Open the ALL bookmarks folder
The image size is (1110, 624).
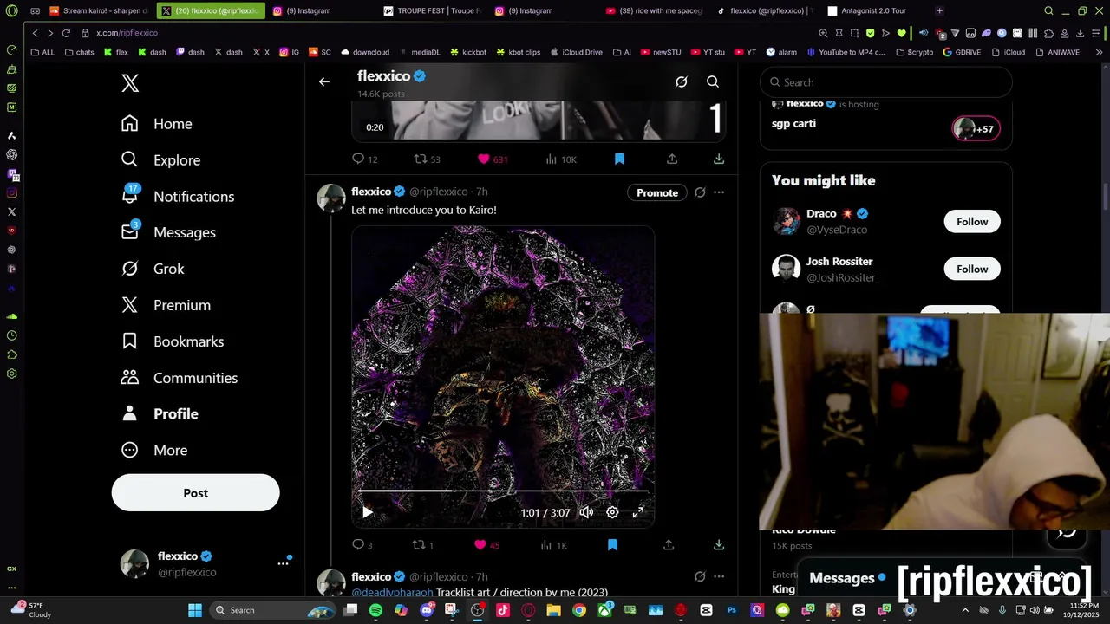tap(42, 52)
